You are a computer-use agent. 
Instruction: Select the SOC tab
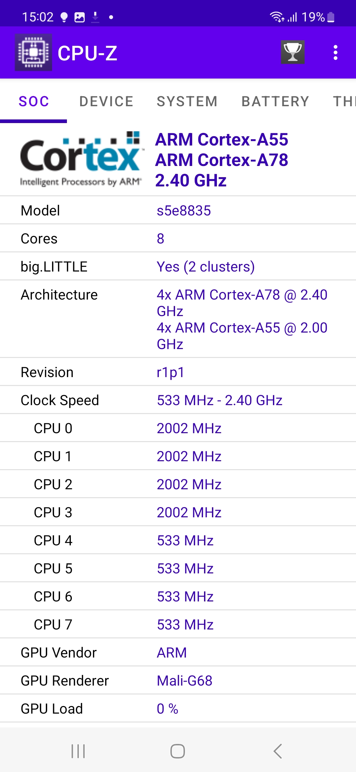pos(34,101)
